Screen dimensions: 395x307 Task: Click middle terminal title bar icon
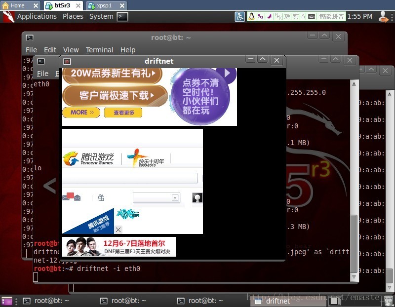click(x=41, y=61)
